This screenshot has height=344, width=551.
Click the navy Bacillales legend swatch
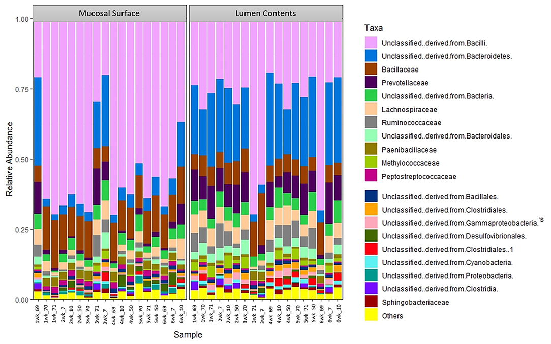[x=371, y=197]
